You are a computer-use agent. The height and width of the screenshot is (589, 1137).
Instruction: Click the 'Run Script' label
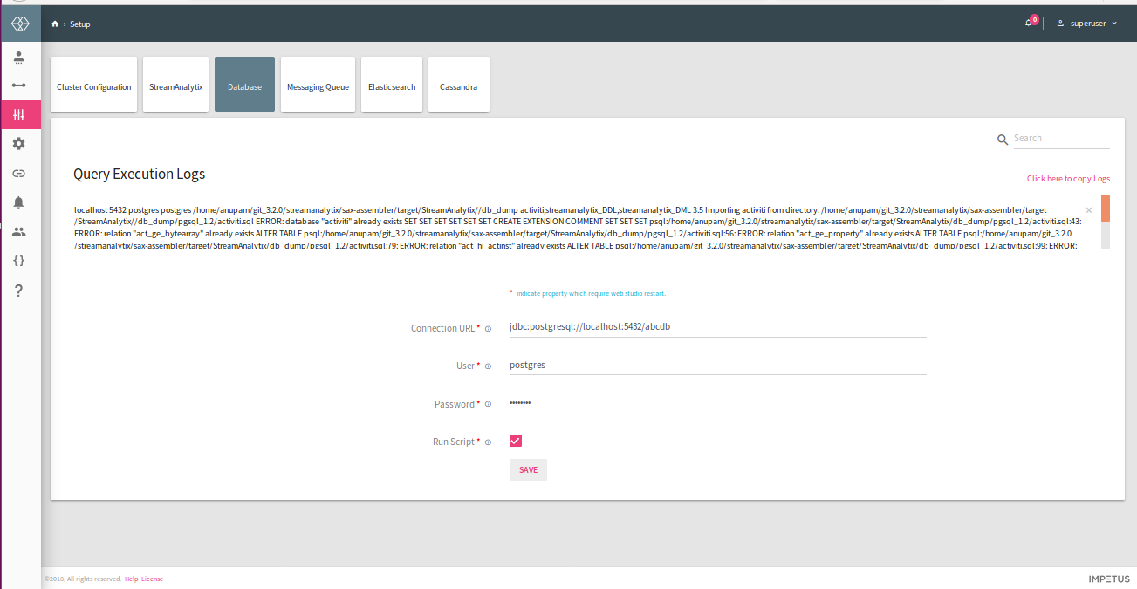coord(454,442)
